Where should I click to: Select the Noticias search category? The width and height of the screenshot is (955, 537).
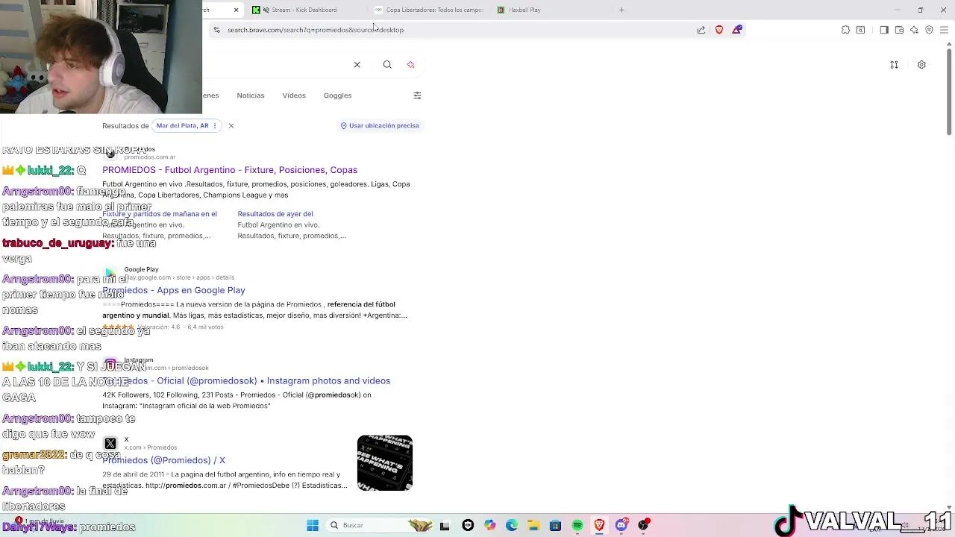point(251,95)
